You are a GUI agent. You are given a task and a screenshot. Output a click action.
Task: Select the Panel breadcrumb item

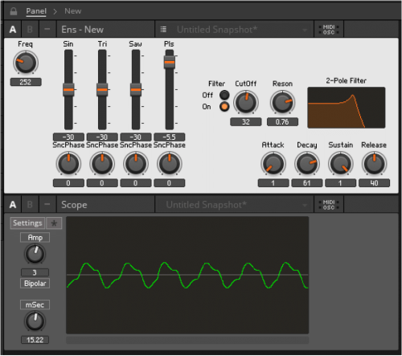36,11
